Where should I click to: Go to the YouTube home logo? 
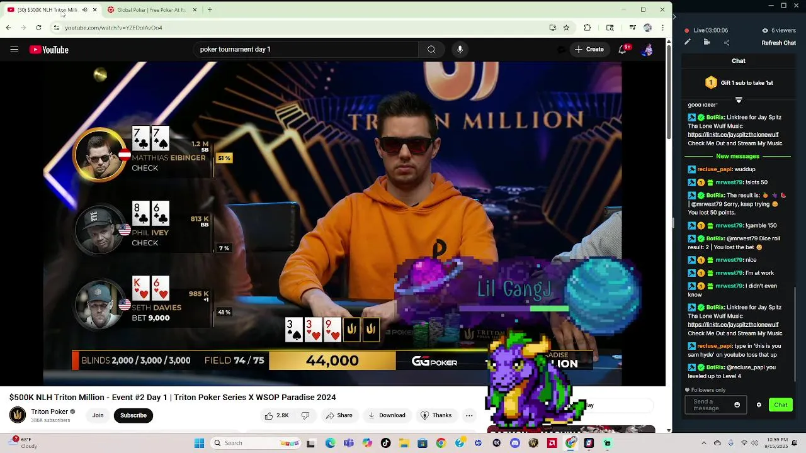(49, 50)
